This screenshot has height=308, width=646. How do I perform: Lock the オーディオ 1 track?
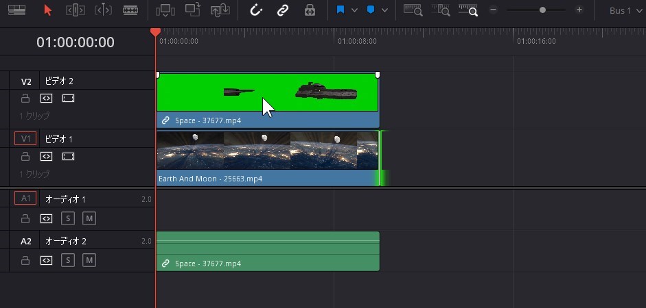click(x=25, y=218)
